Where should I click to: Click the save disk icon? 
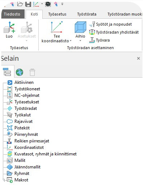click(28, 4)
